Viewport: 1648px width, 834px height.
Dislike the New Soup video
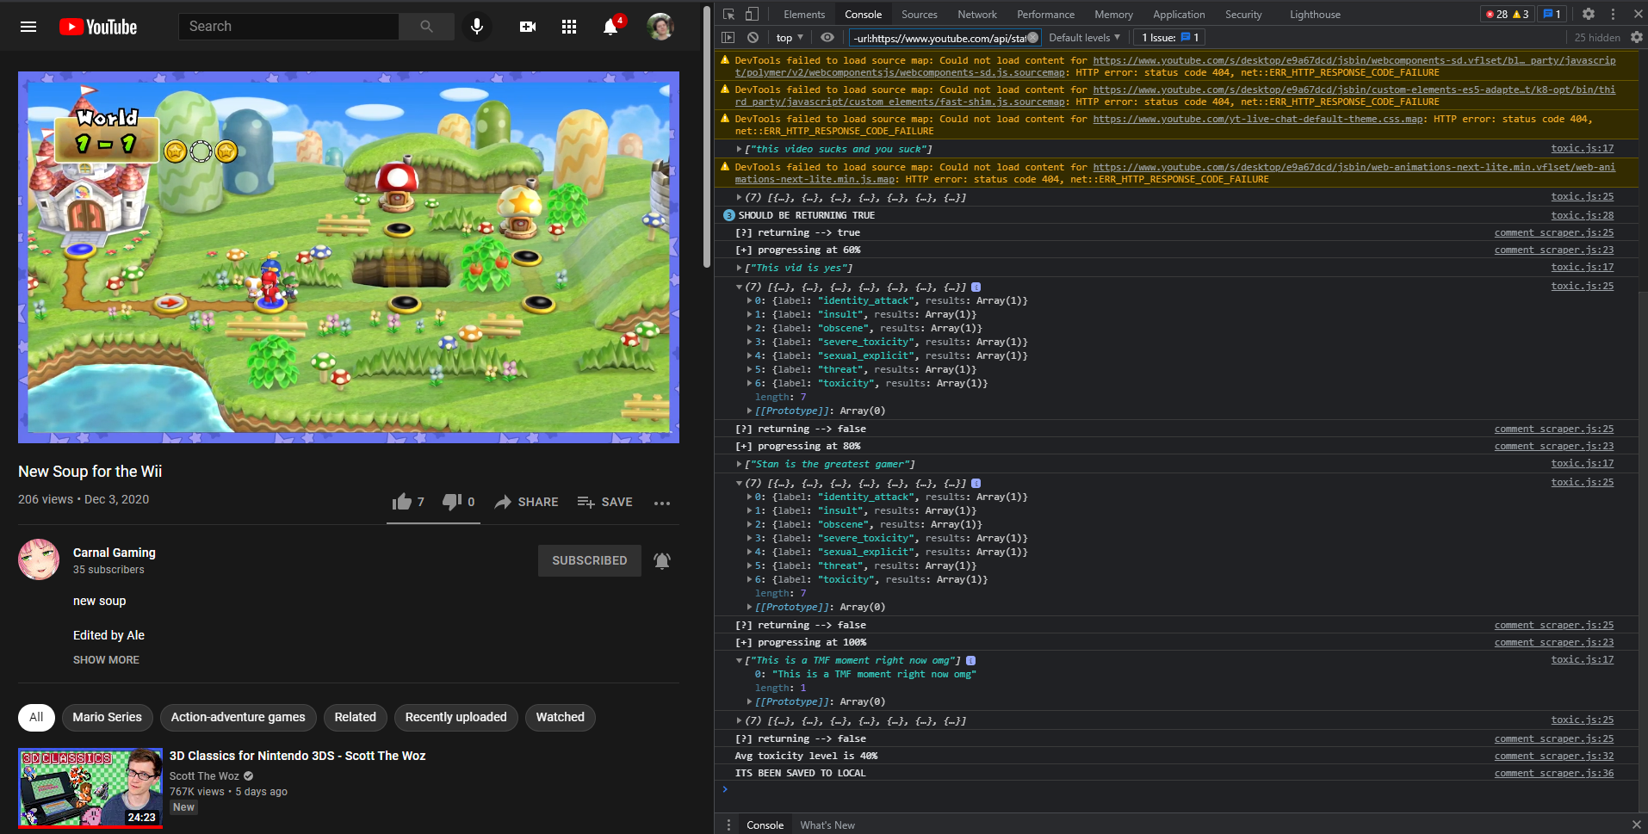(458, 502)
